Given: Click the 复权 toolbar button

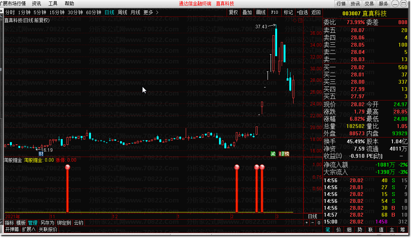Looking at the screenshot, I should 233,12.
